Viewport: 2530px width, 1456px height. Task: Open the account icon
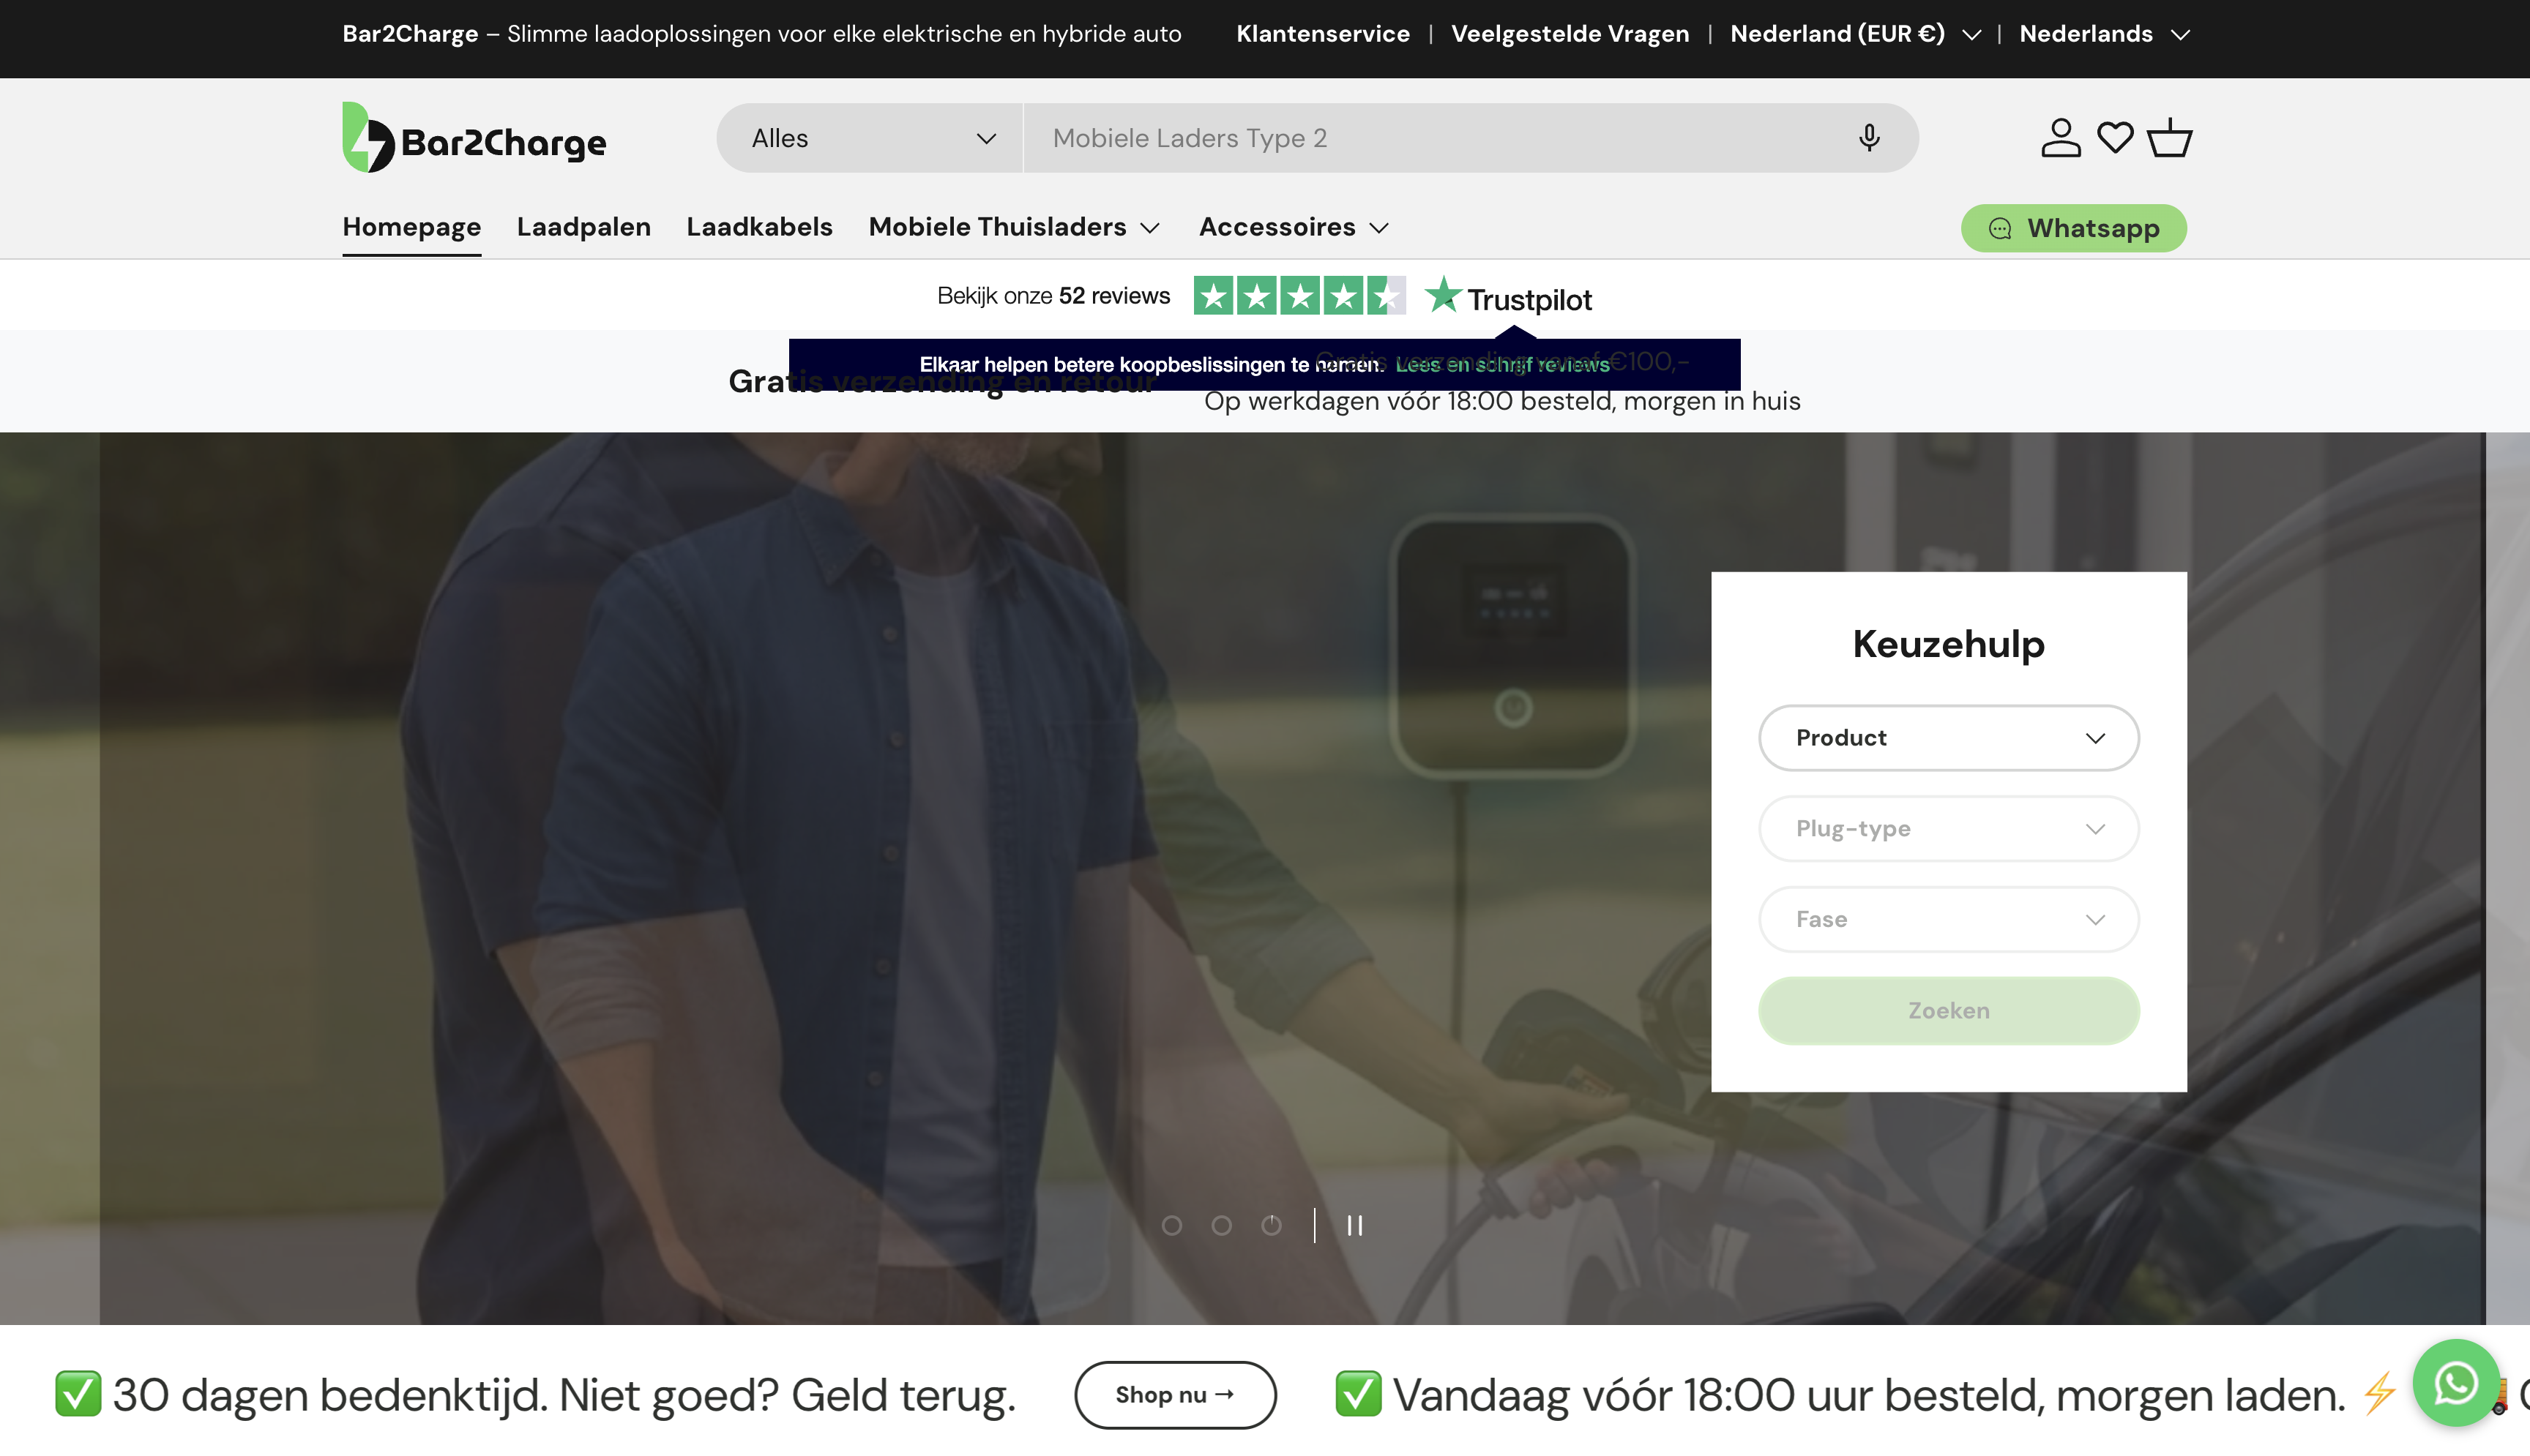tap(2061, 137)
